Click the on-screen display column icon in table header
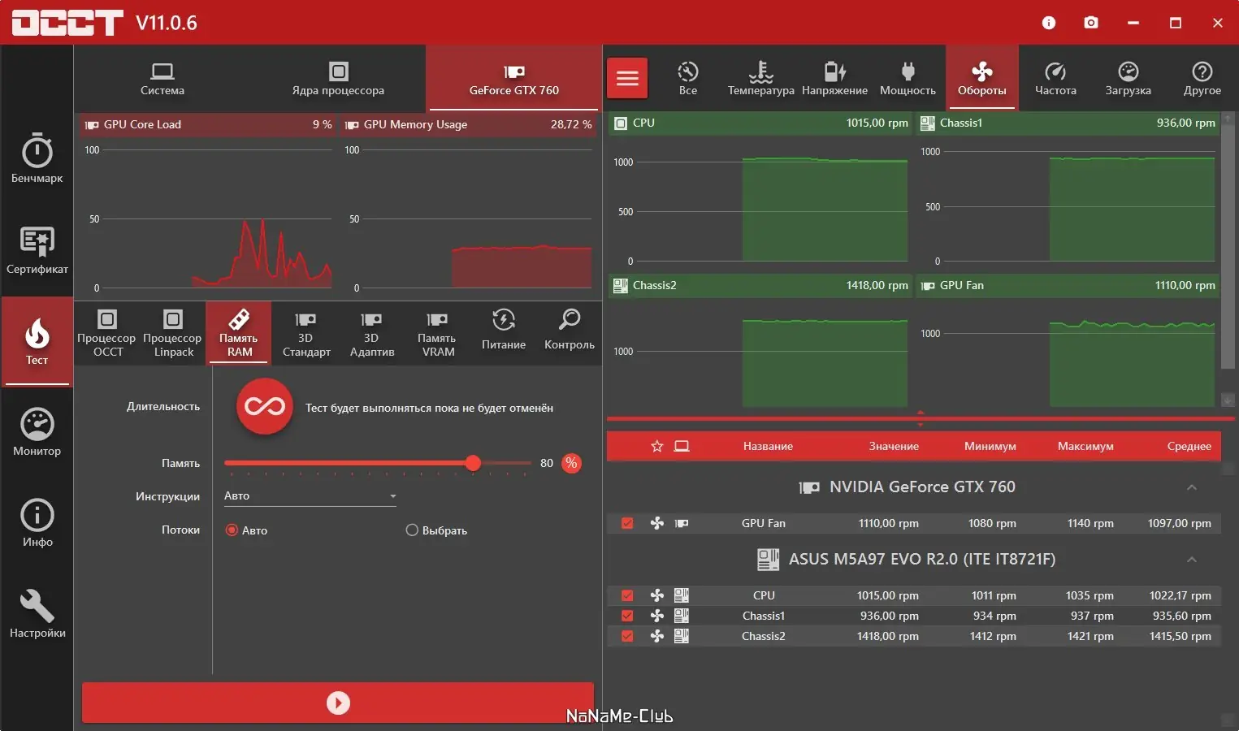 tap(682, 446)
